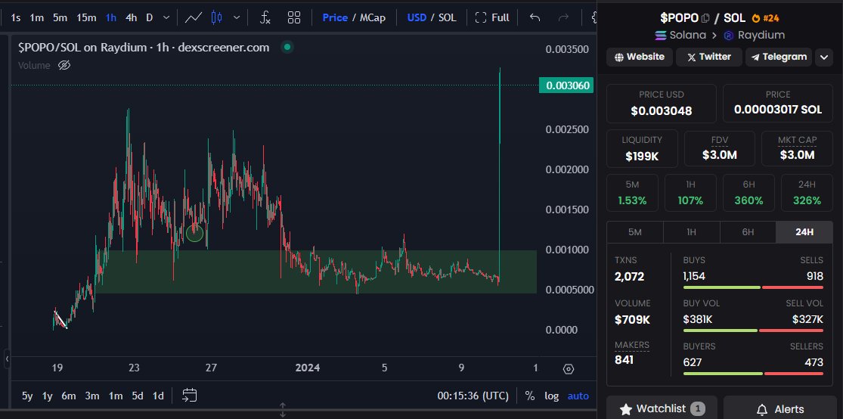Toggle log scale mode
Image resolution: width=843 pixels, height=419 pixels.
coord(552,396)
